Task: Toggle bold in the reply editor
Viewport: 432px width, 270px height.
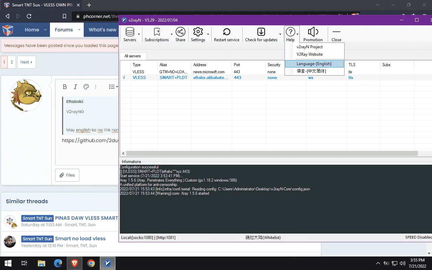Action: (x=65, y=87)
